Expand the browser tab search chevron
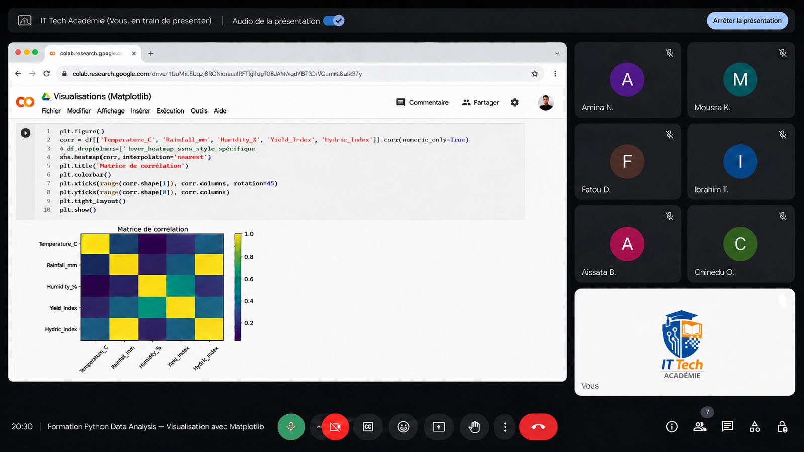Viewport: 804px width, 452px height. coord(557,53)
